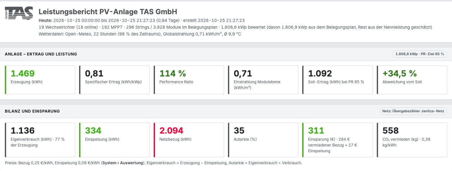Click the Abweichung vom Soll value +34,5 %

399,74
